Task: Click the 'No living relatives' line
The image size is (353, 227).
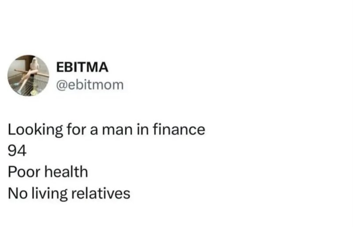Action: (x=69, y=193)
